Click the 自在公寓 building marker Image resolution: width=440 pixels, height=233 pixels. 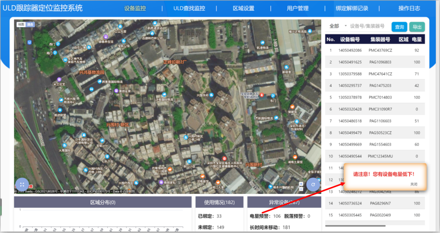point(89,47)
